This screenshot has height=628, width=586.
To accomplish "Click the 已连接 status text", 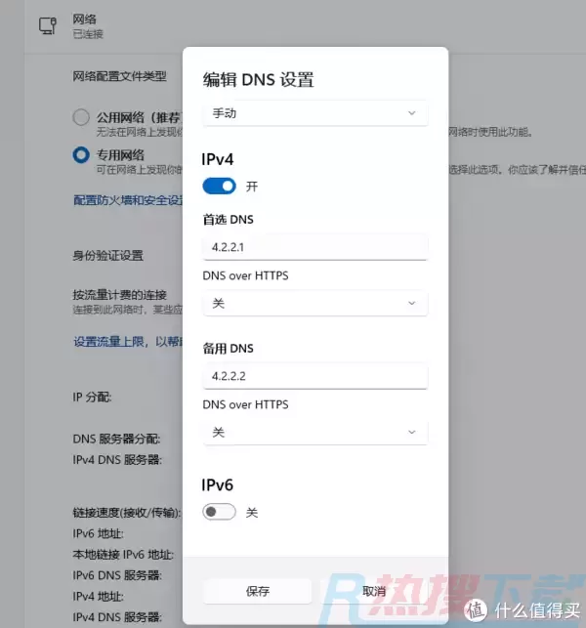I will click(x=88, y=34).
